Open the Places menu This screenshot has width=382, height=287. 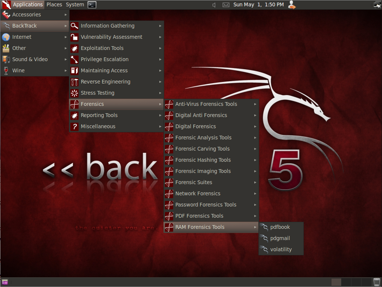pyautogui.click(x=54, y=4)
